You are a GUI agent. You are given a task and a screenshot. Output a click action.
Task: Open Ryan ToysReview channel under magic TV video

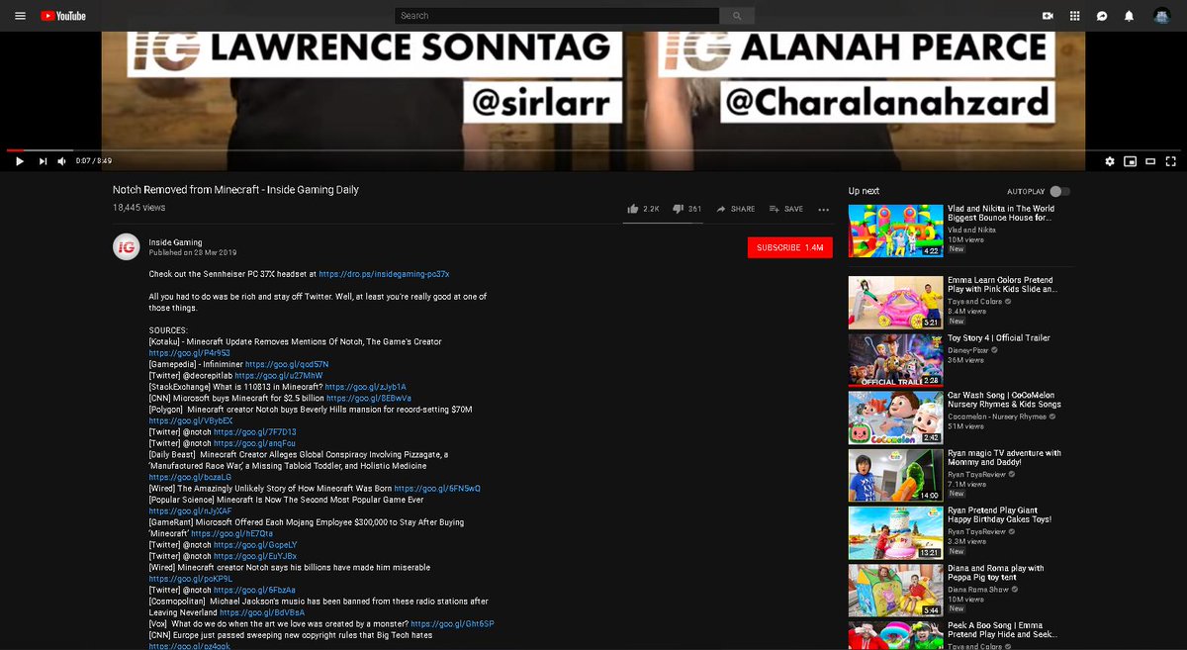coord(976,475)
